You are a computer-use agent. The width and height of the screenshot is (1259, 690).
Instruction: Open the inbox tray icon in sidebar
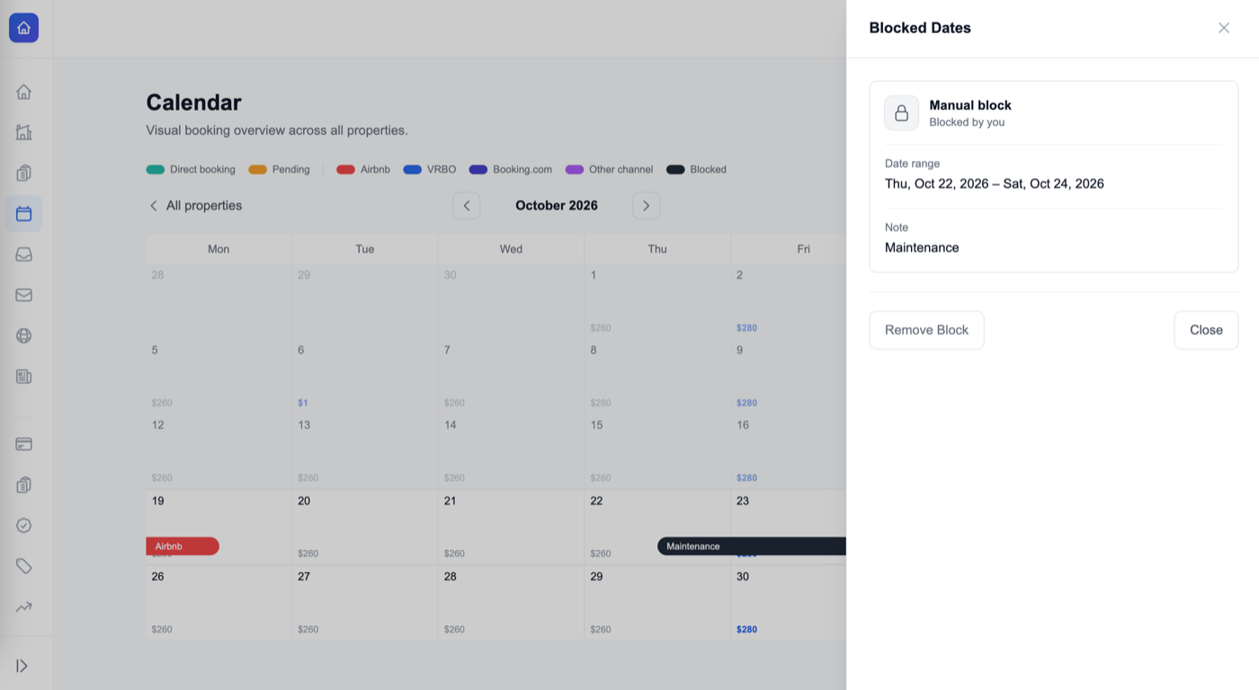pos(23,254)
